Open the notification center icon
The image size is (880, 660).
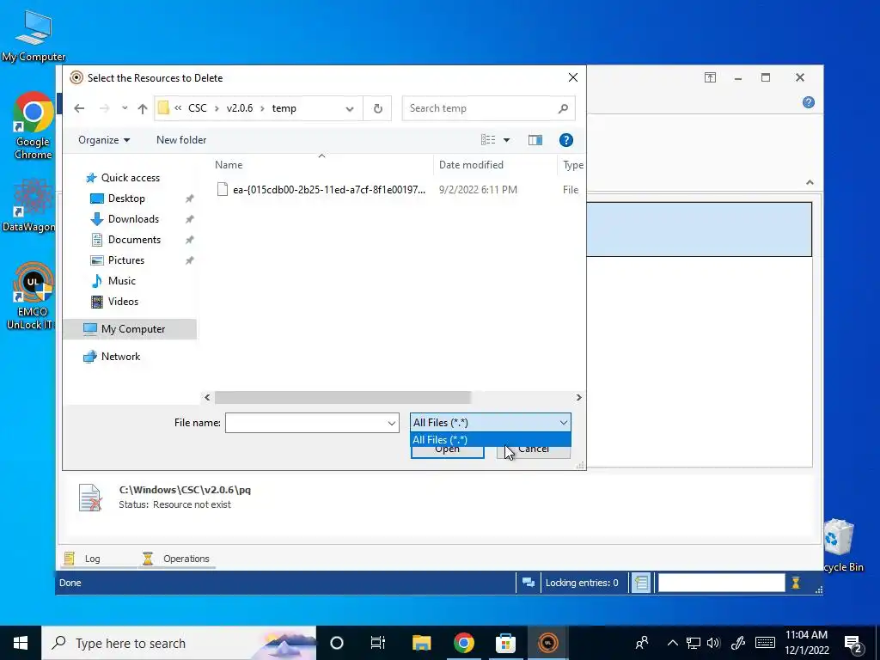pyautogui.click(x=853, y=643)
